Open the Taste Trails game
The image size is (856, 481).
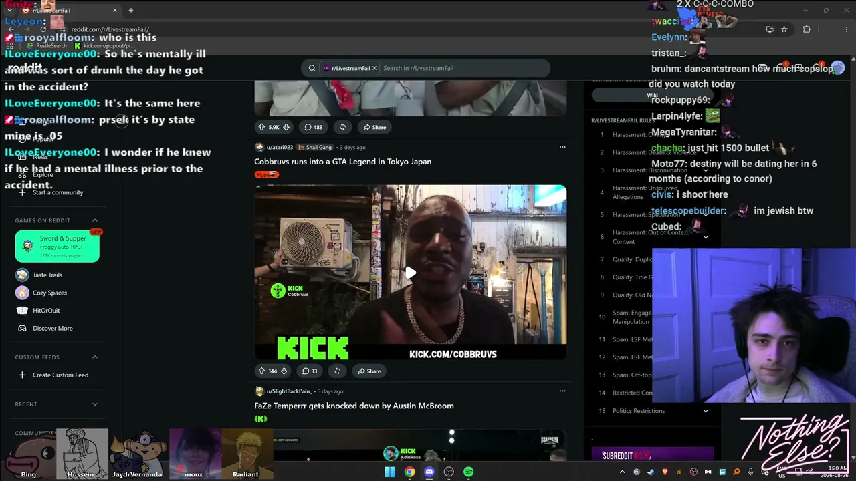point(47,275)
